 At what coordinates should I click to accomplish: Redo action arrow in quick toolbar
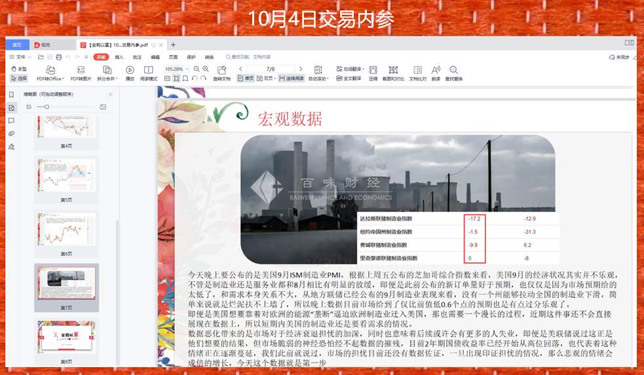click(x=77, y=57)
